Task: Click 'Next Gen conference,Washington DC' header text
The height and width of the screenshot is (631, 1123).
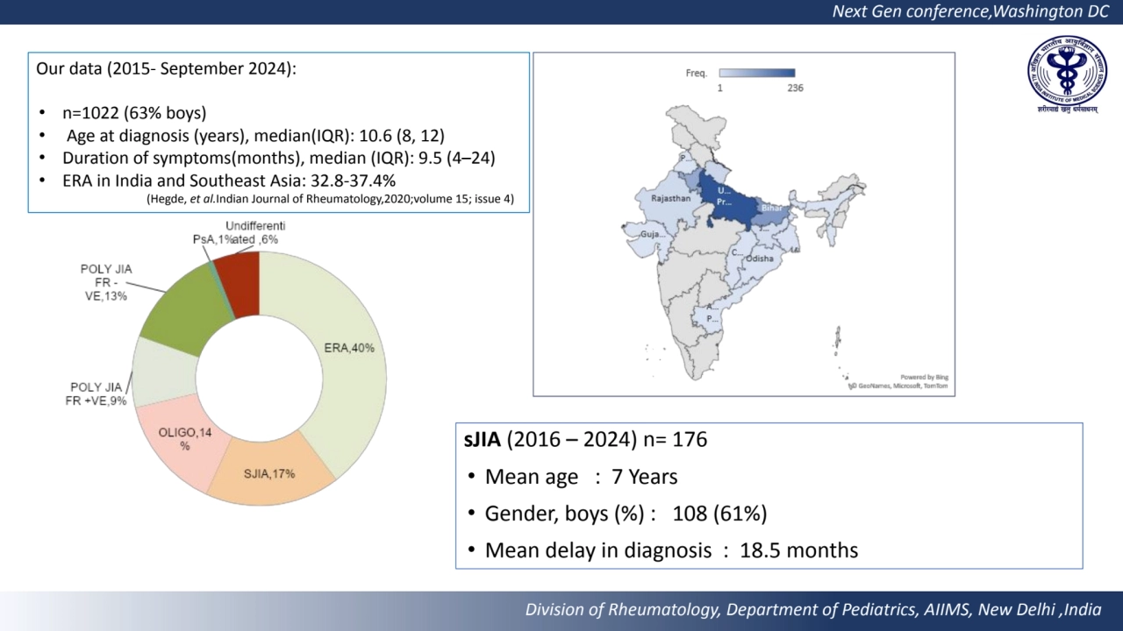Action: 970,11
